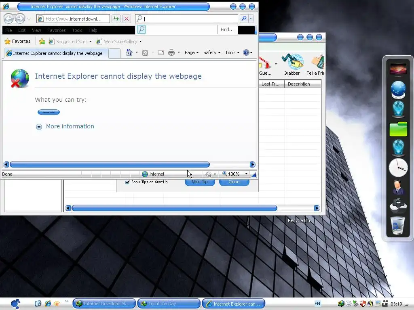
Task: Click the search box input field
Action: point(186,19)
